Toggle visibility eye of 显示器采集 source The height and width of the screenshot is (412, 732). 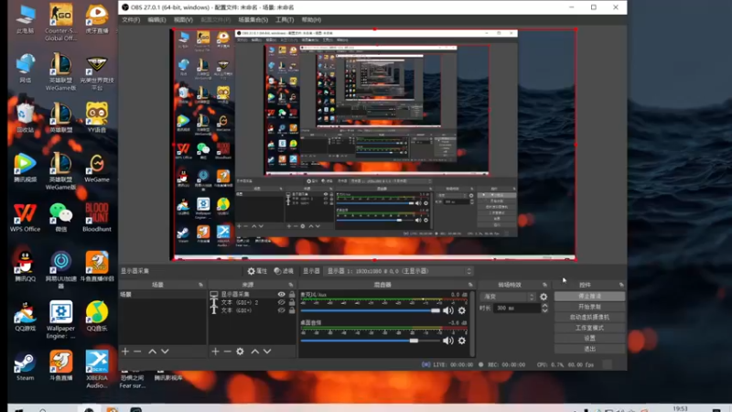[x=282, y=294]
